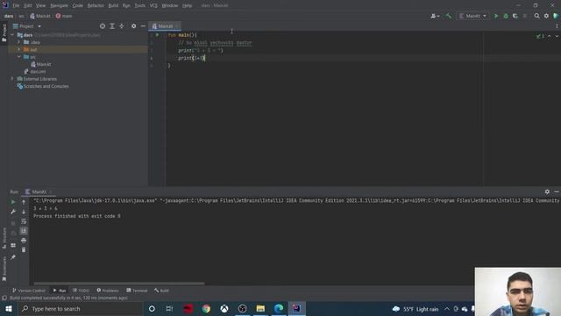
Task: Open IDE settings gear in top toolbar
Action: 546,16
